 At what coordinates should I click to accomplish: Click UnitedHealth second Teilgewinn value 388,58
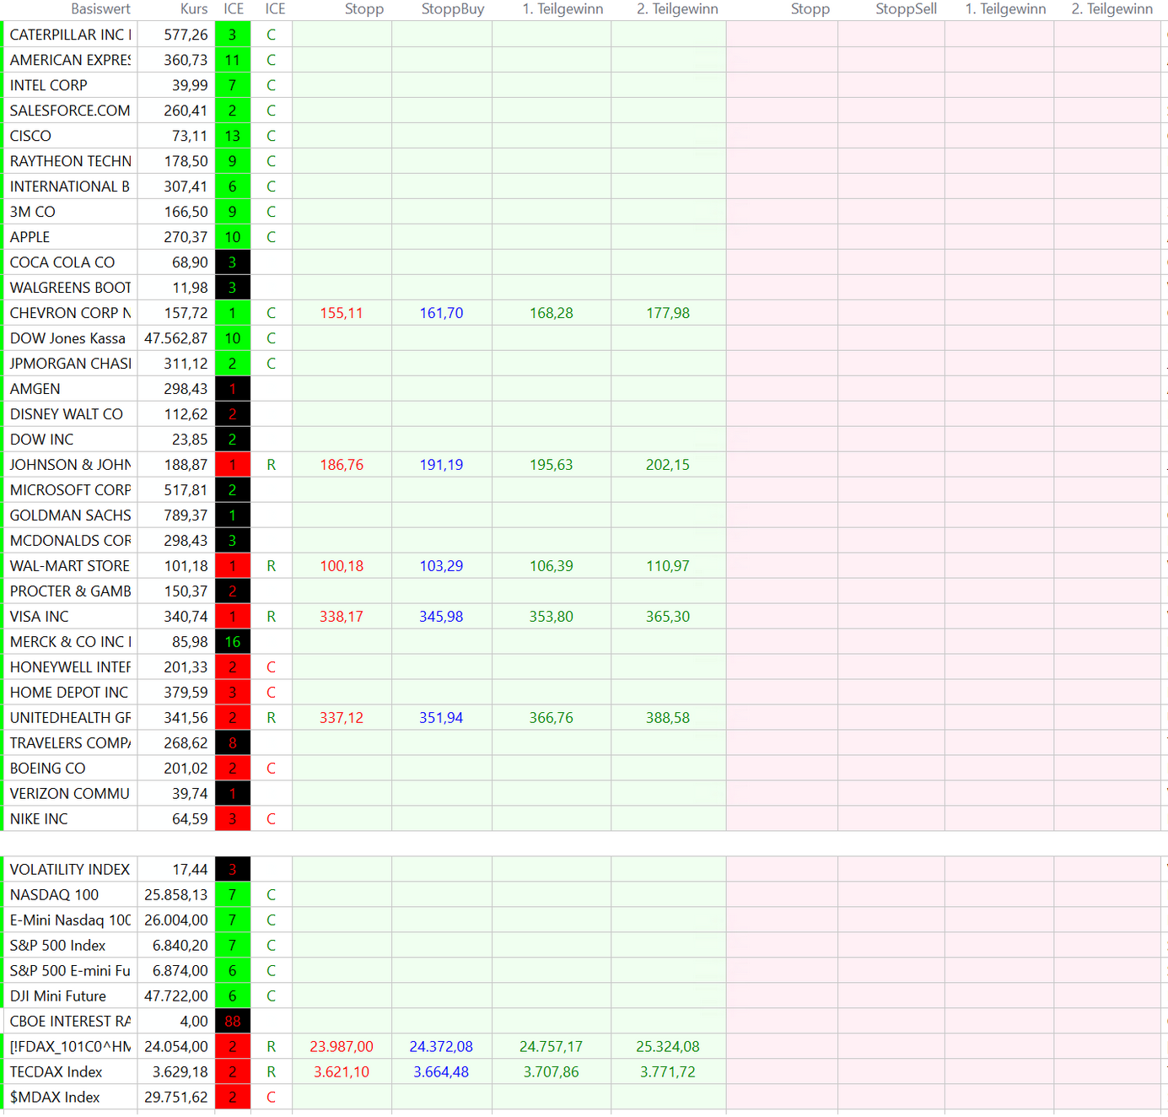667,718
